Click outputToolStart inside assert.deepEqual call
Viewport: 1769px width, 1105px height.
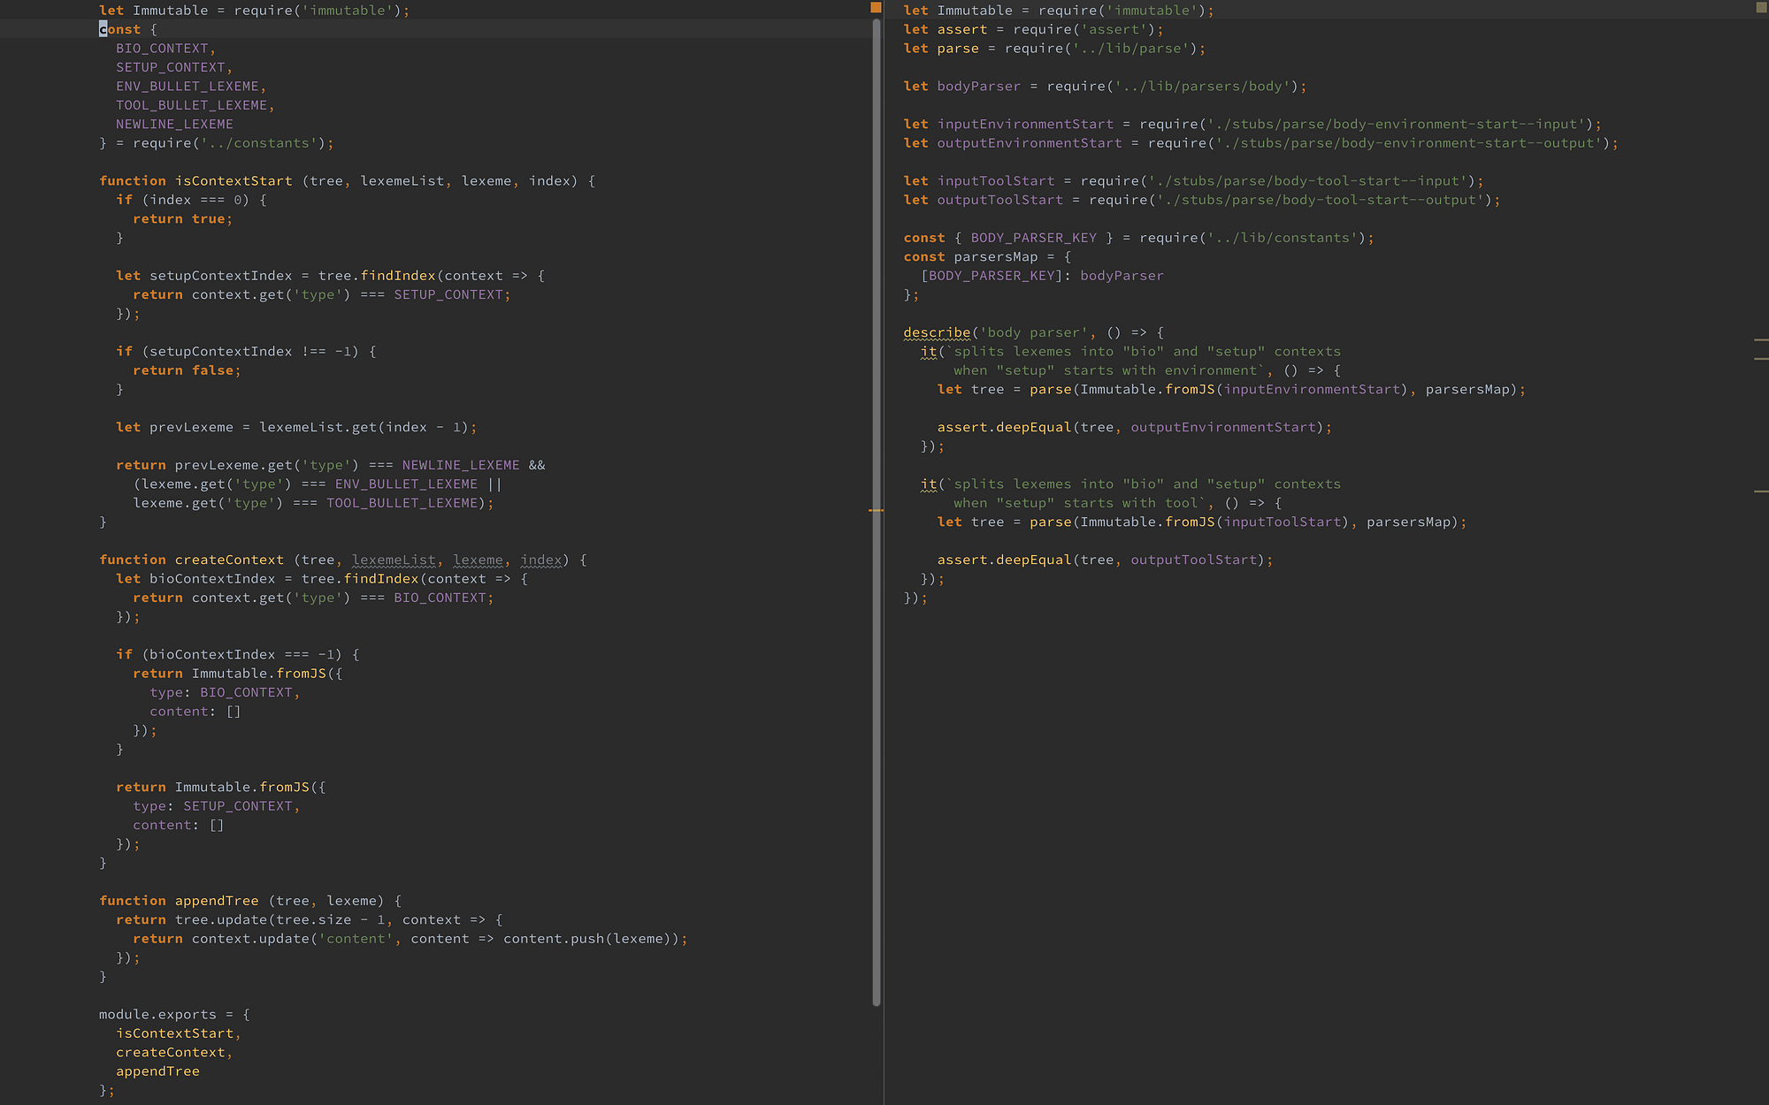point(1193,560)
